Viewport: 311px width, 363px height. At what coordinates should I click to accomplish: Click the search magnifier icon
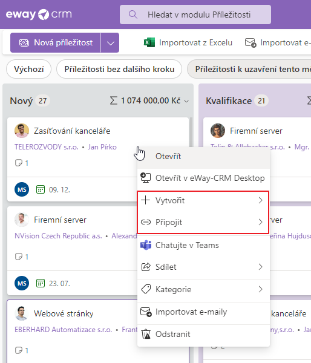(133, 15)
